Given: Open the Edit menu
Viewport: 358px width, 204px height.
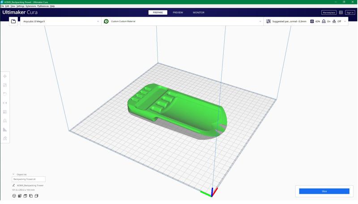Looking at the screenshot, I should click(7, 6).
